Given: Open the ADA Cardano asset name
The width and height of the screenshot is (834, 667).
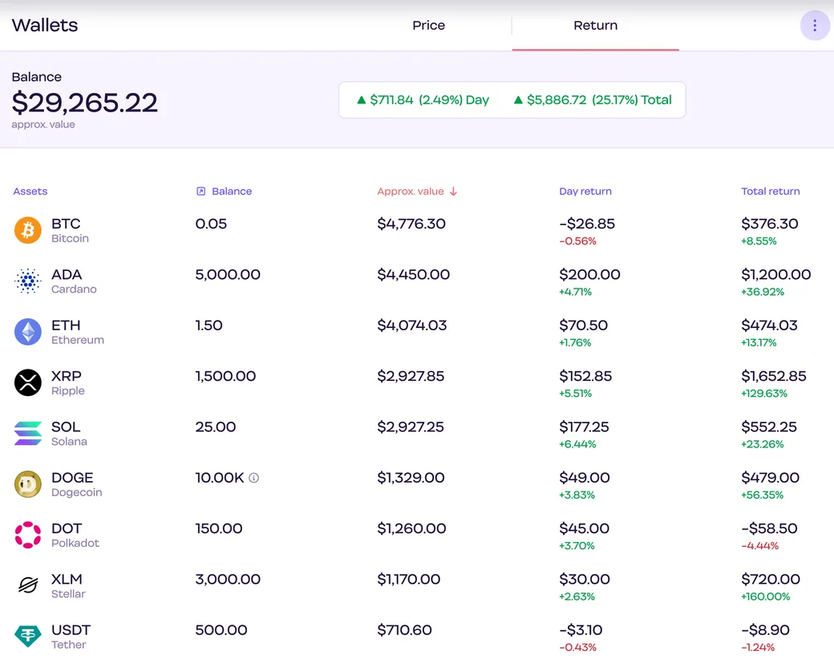Looking at the screenshot, I should click(74, 281).
